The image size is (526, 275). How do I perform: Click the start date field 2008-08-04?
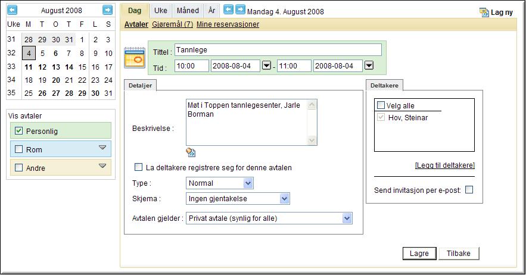point(235,65)
